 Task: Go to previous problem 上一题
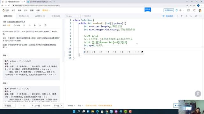[x=36, y=105]
